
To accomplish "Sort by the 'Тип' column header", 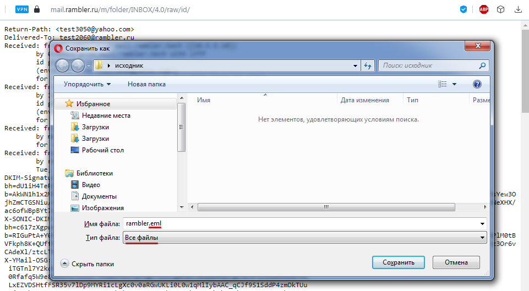I will point(413,100).
